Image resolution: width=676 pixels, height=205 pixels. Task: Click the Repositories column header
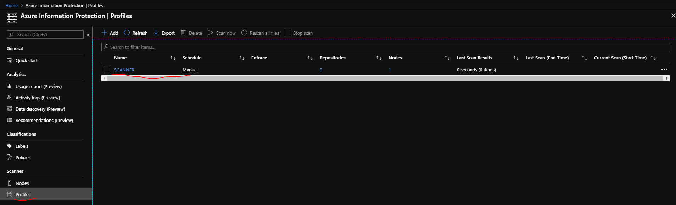333,58
